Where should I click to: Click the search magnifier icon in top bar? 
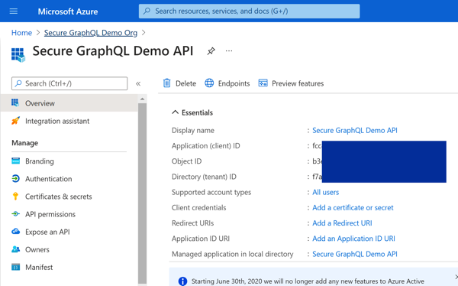coord(147,11)
